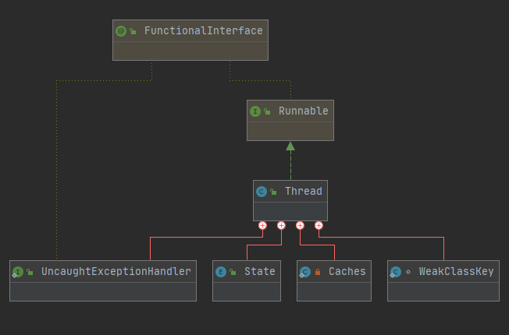Select the Thread label text
This screenshot has width=509, height=335.
click(304, 191)
